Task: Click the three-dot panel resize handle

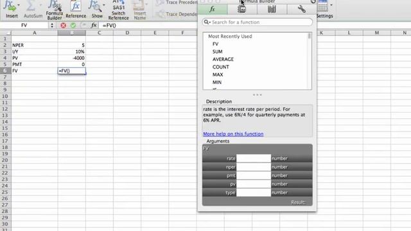Action: pyautogui.click(x=257, y=95)
